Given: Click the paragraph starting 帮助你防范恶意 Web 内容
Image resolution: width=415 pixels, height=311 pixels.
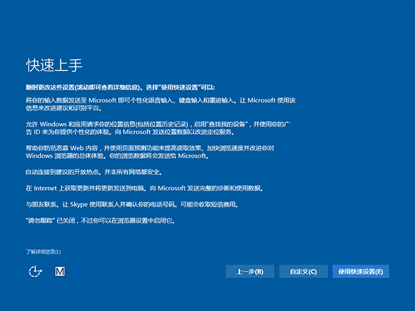Looking at the screenshot, I should pyautogui.click(x=150, y=152).
